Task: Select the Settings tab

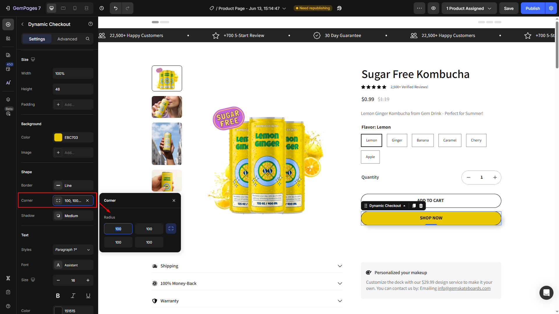Action: pyautogui.click(x=37, y=39)
